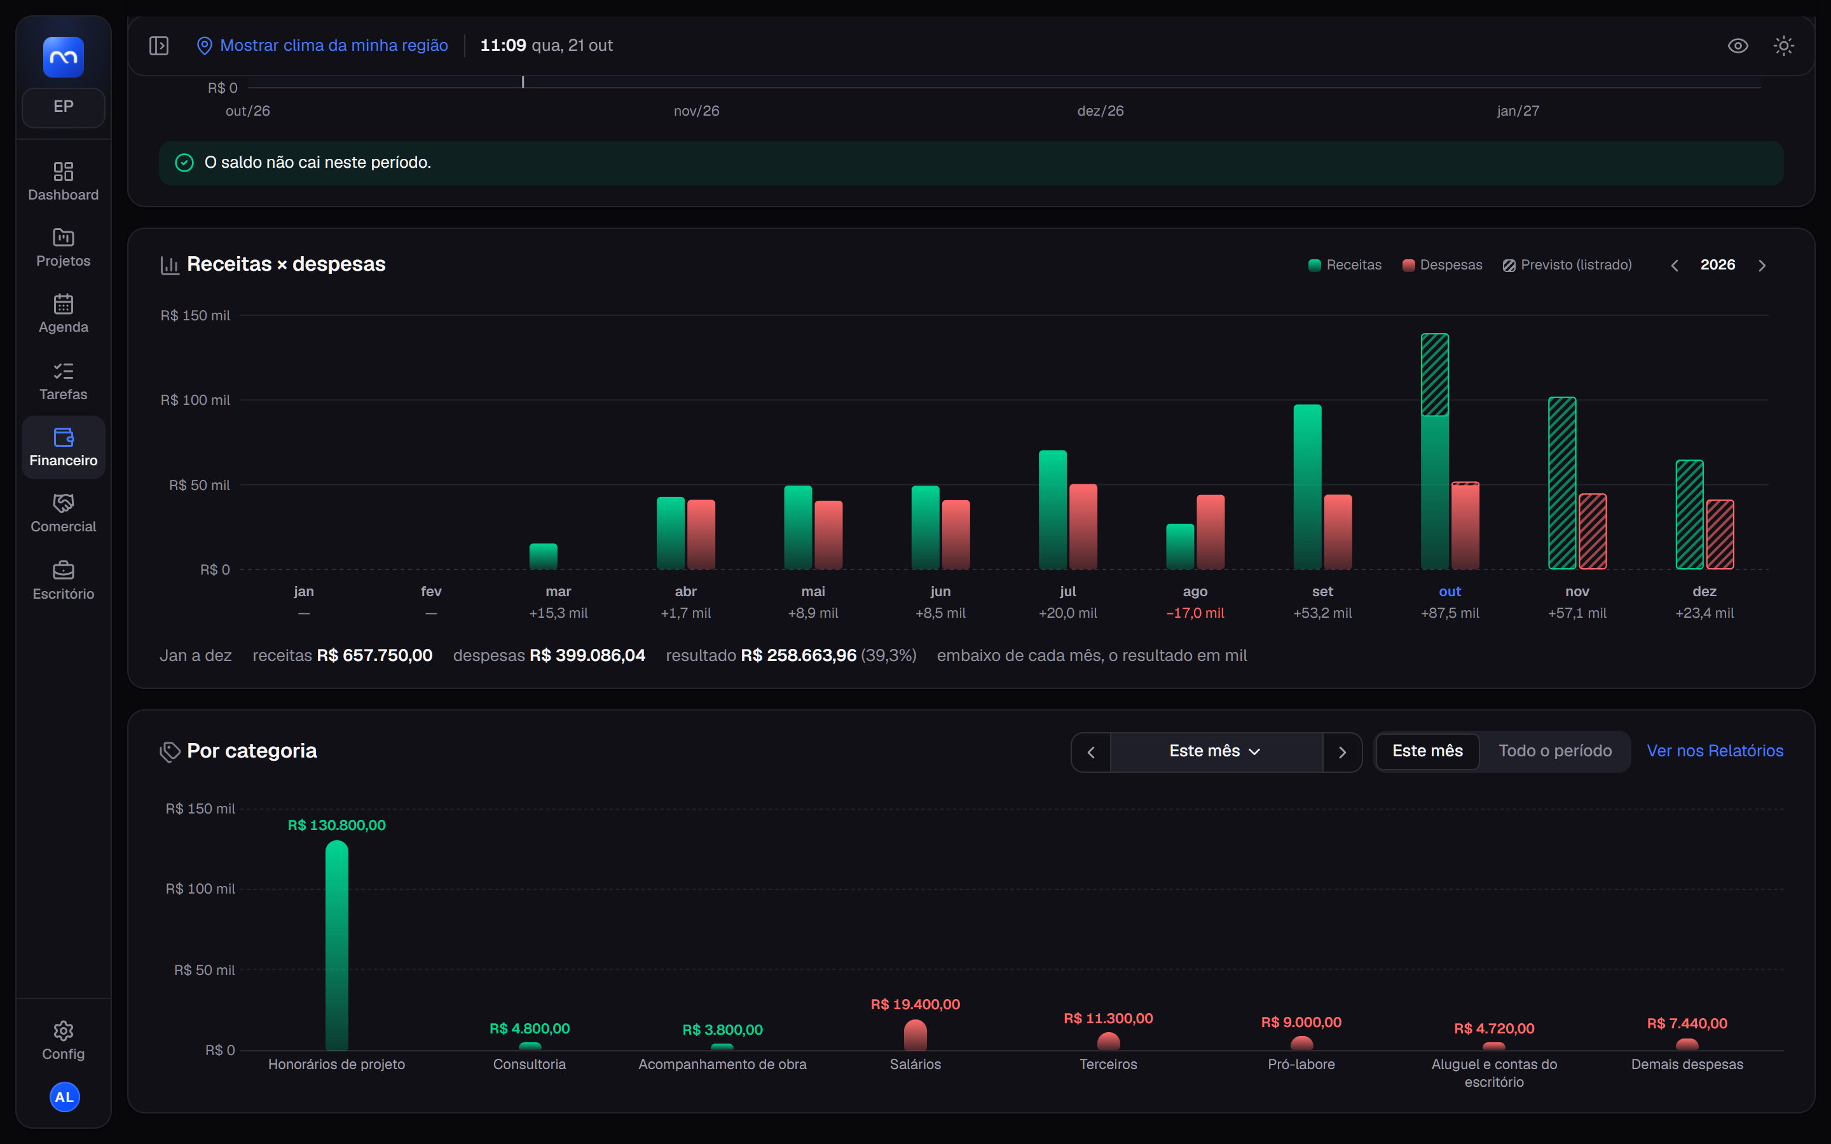Show weather for my region link
Screen dimensions: 1831x1144
click(x=334, y=45)
